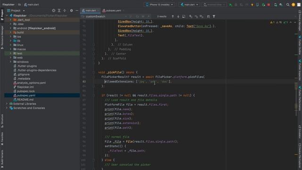Image resolution: width=302 pixels, height=170 pixels.
Task: Click filepicker breadcrumb in navigation bar
Action: [x=8, y=5]
